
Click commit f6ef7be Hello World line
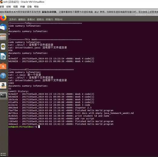[x=61, y=110]
